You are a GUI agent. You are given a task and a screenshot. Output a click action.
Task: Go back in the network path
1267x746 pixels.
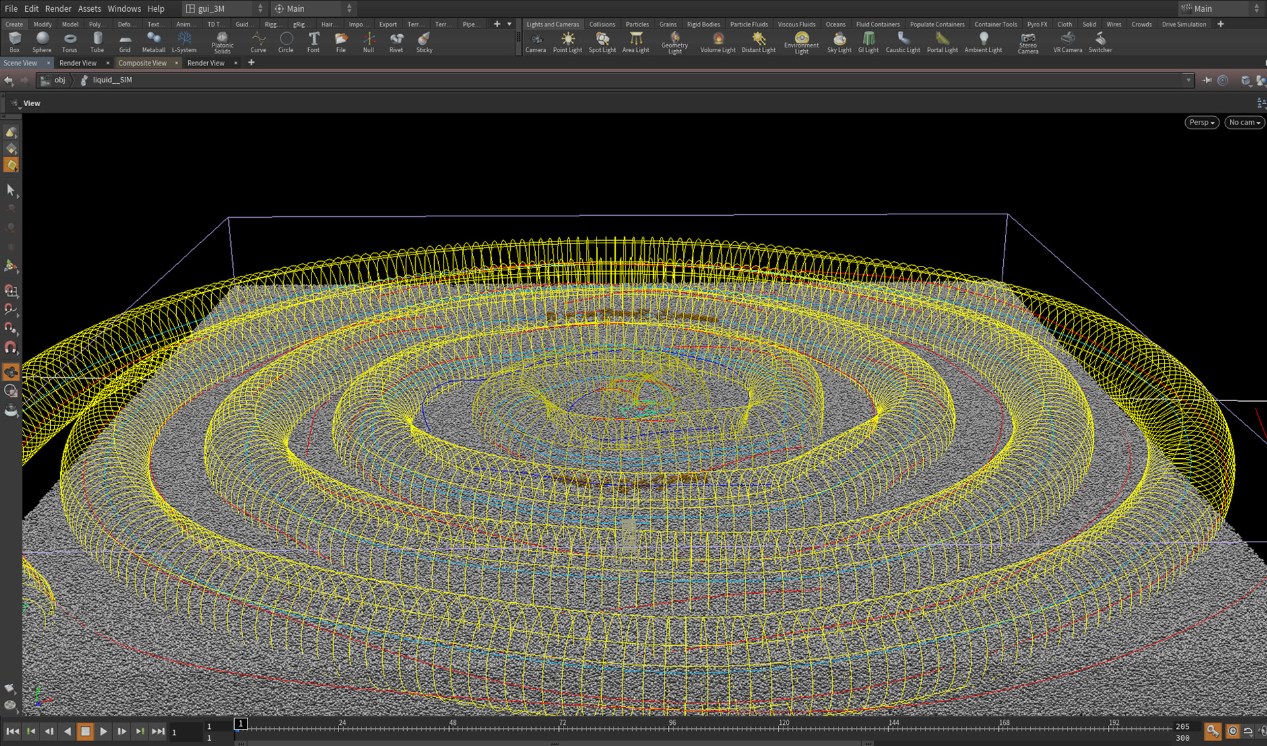pyautogui.click(x=9, y=80)
